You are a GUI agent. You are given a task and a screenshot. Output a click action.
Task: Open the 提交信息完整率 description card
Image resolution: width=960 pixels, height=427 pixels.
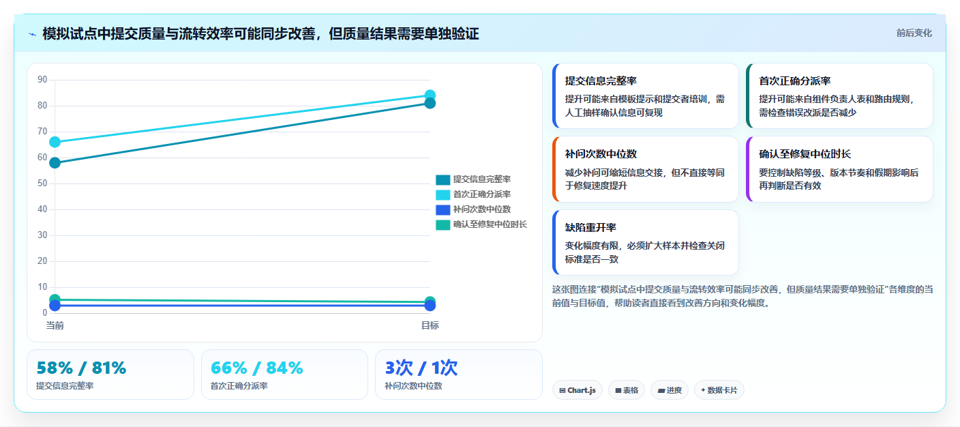pos(646,96)
